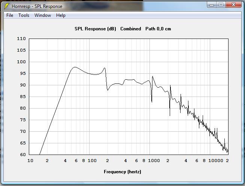
Task: Click the response peak near 55 Hz
Action: click(x=75, y=67)
